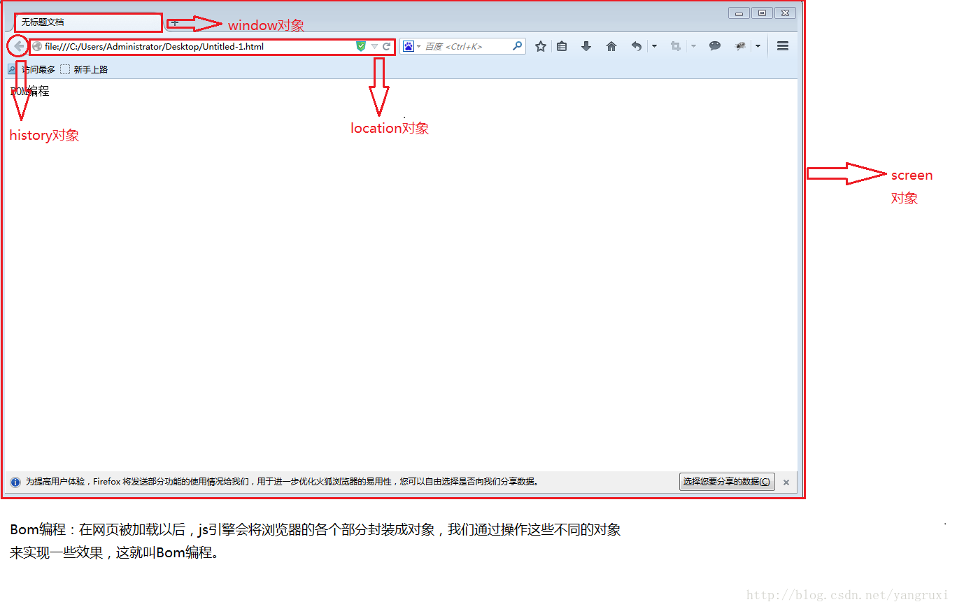The height and width of the screenshot is (609, 957).
Task: Go to the home page icon
Action: tap(611, 46)
